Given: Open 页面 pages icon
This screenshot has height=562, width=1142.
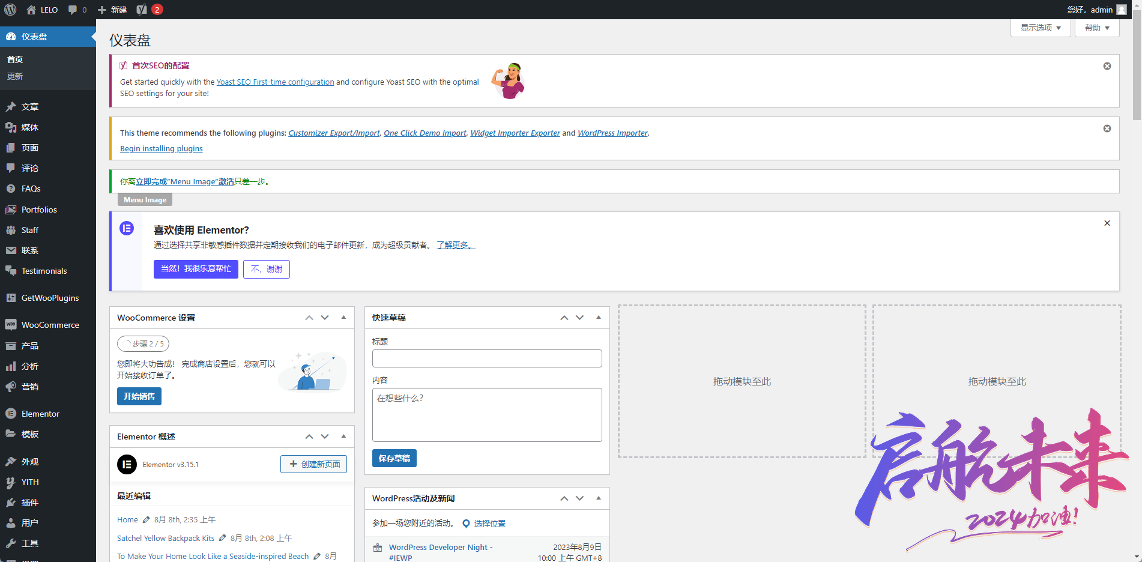Looking at the screenshot, I should point(11,148).
